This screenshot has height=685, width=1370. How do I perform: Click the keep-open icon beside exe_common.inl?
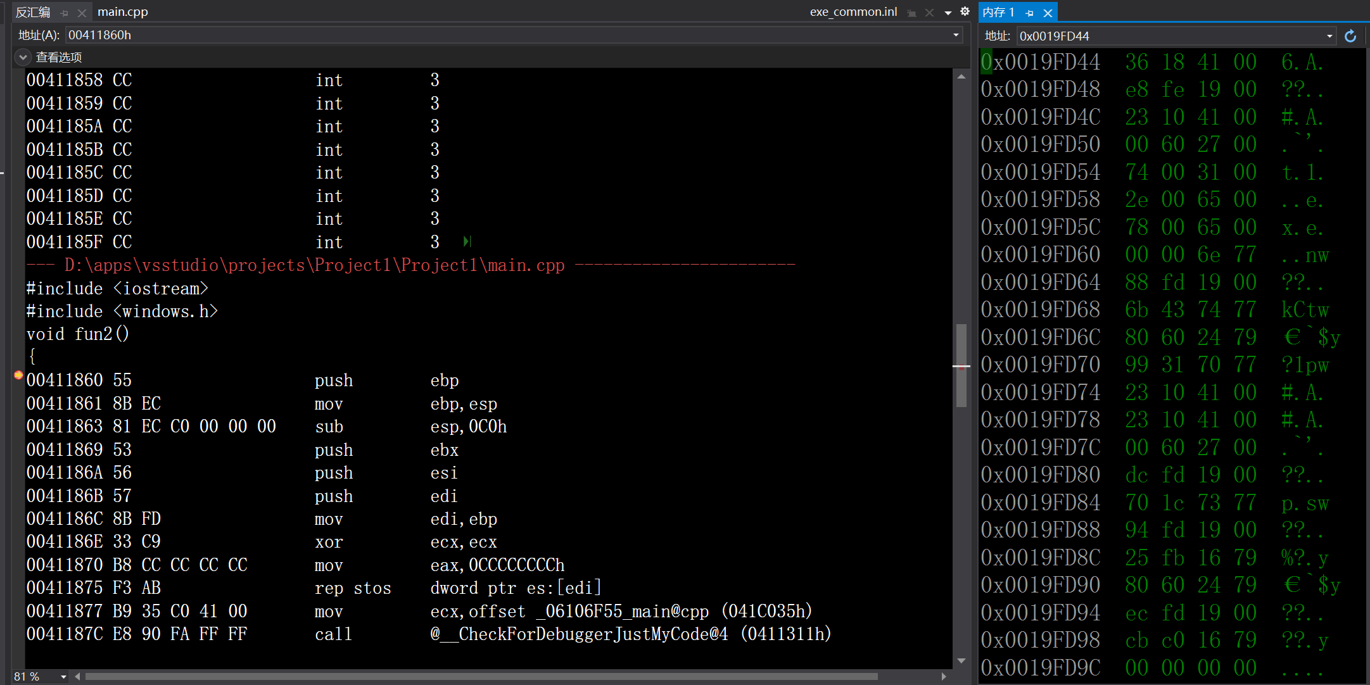(911, 13)
